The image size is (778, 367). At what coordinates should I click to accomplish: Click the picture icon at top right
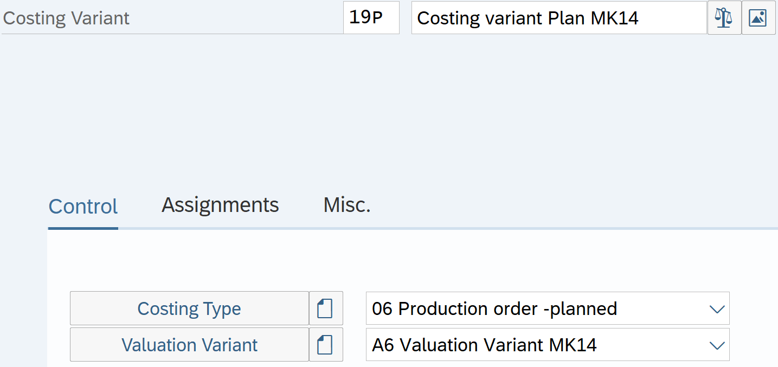point(758,18)
